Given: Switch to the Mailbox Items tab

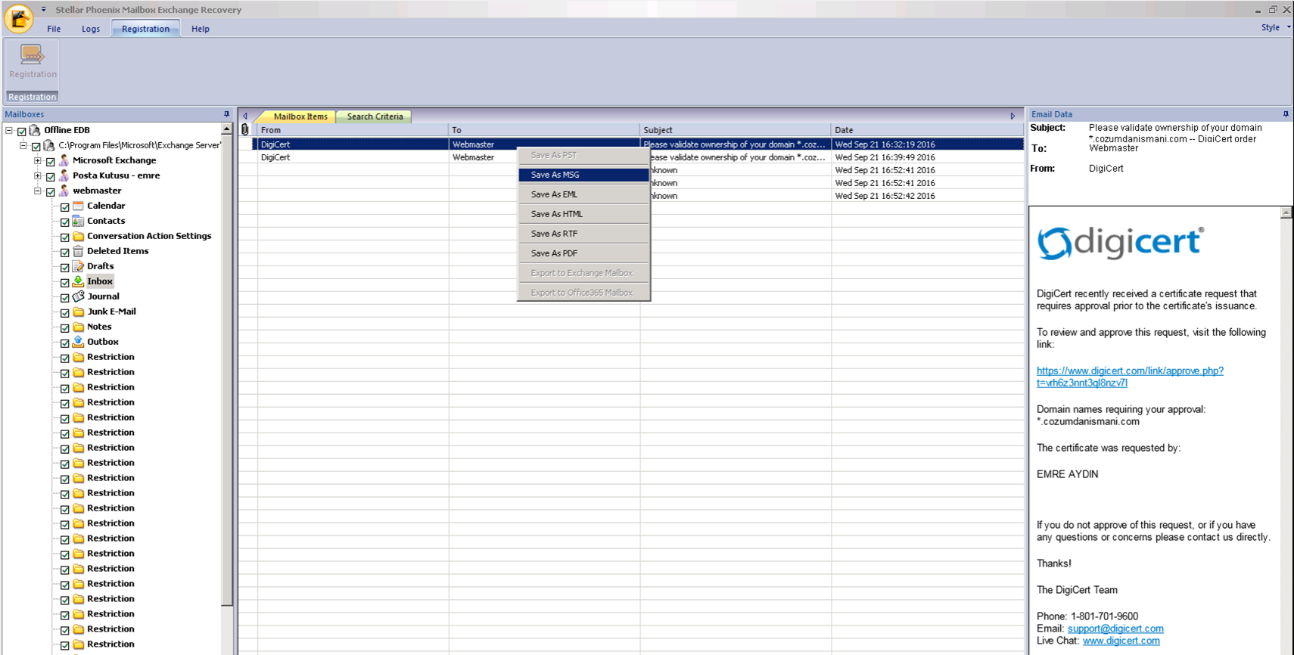Looking at the screenshot, I should [300, 116].
